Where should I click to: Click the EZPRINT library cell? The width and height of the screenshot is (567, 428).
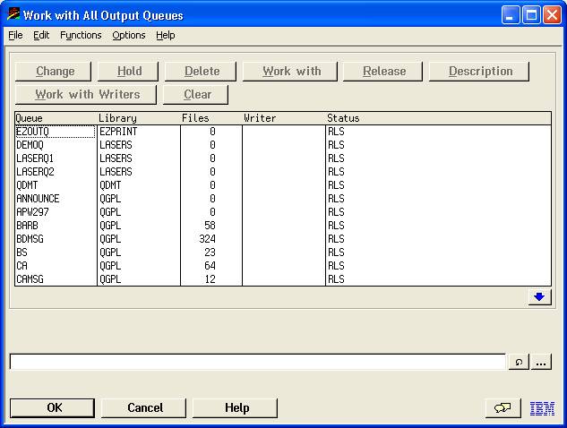[x=118, y=132]
